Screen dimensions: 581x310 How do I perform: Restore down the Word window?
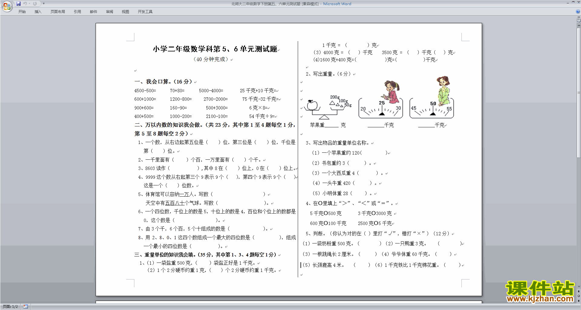click(x=573, y=3)
